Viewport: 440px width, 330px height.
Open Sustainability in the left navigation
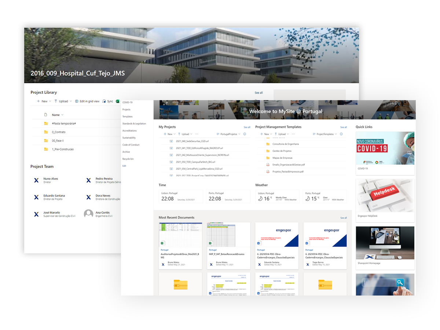click(x=129, y=138)
